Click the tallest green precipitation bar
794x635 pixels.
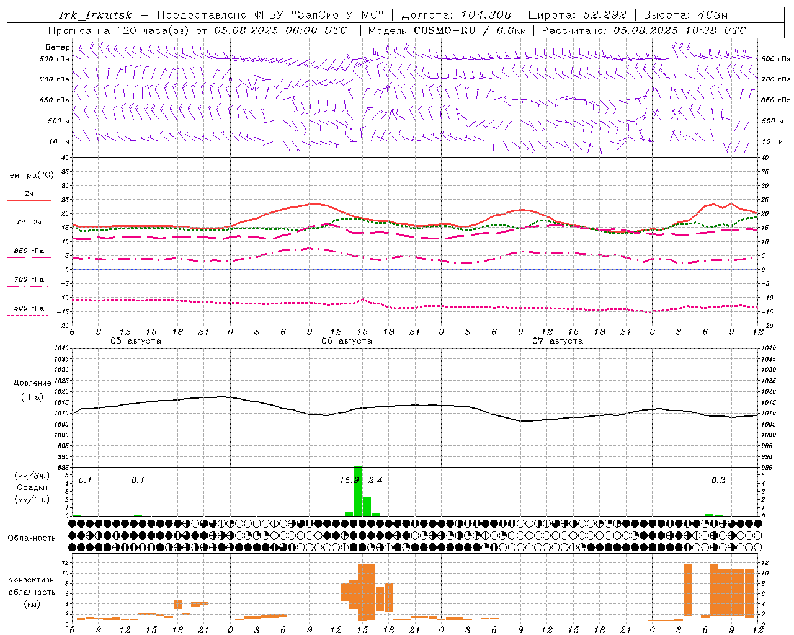(x=357, y=491)
